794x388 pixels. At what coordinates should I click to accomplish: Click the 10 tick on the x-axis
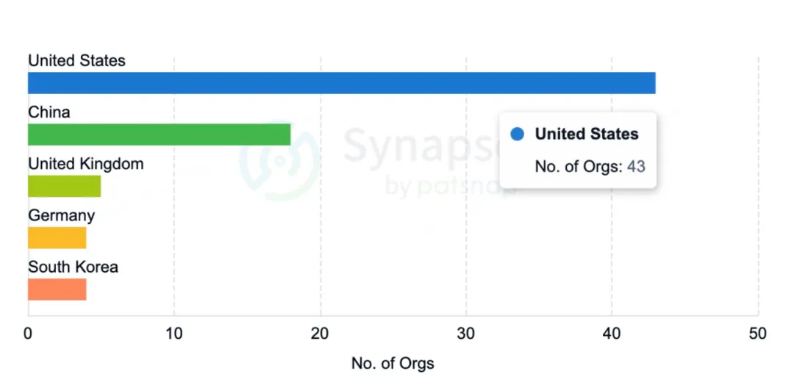(x=174, y=334)
